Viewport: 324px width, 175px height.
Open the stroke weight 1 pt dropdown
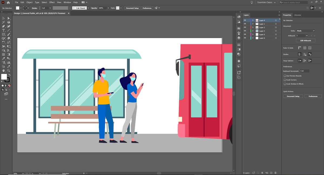[50, 8]
